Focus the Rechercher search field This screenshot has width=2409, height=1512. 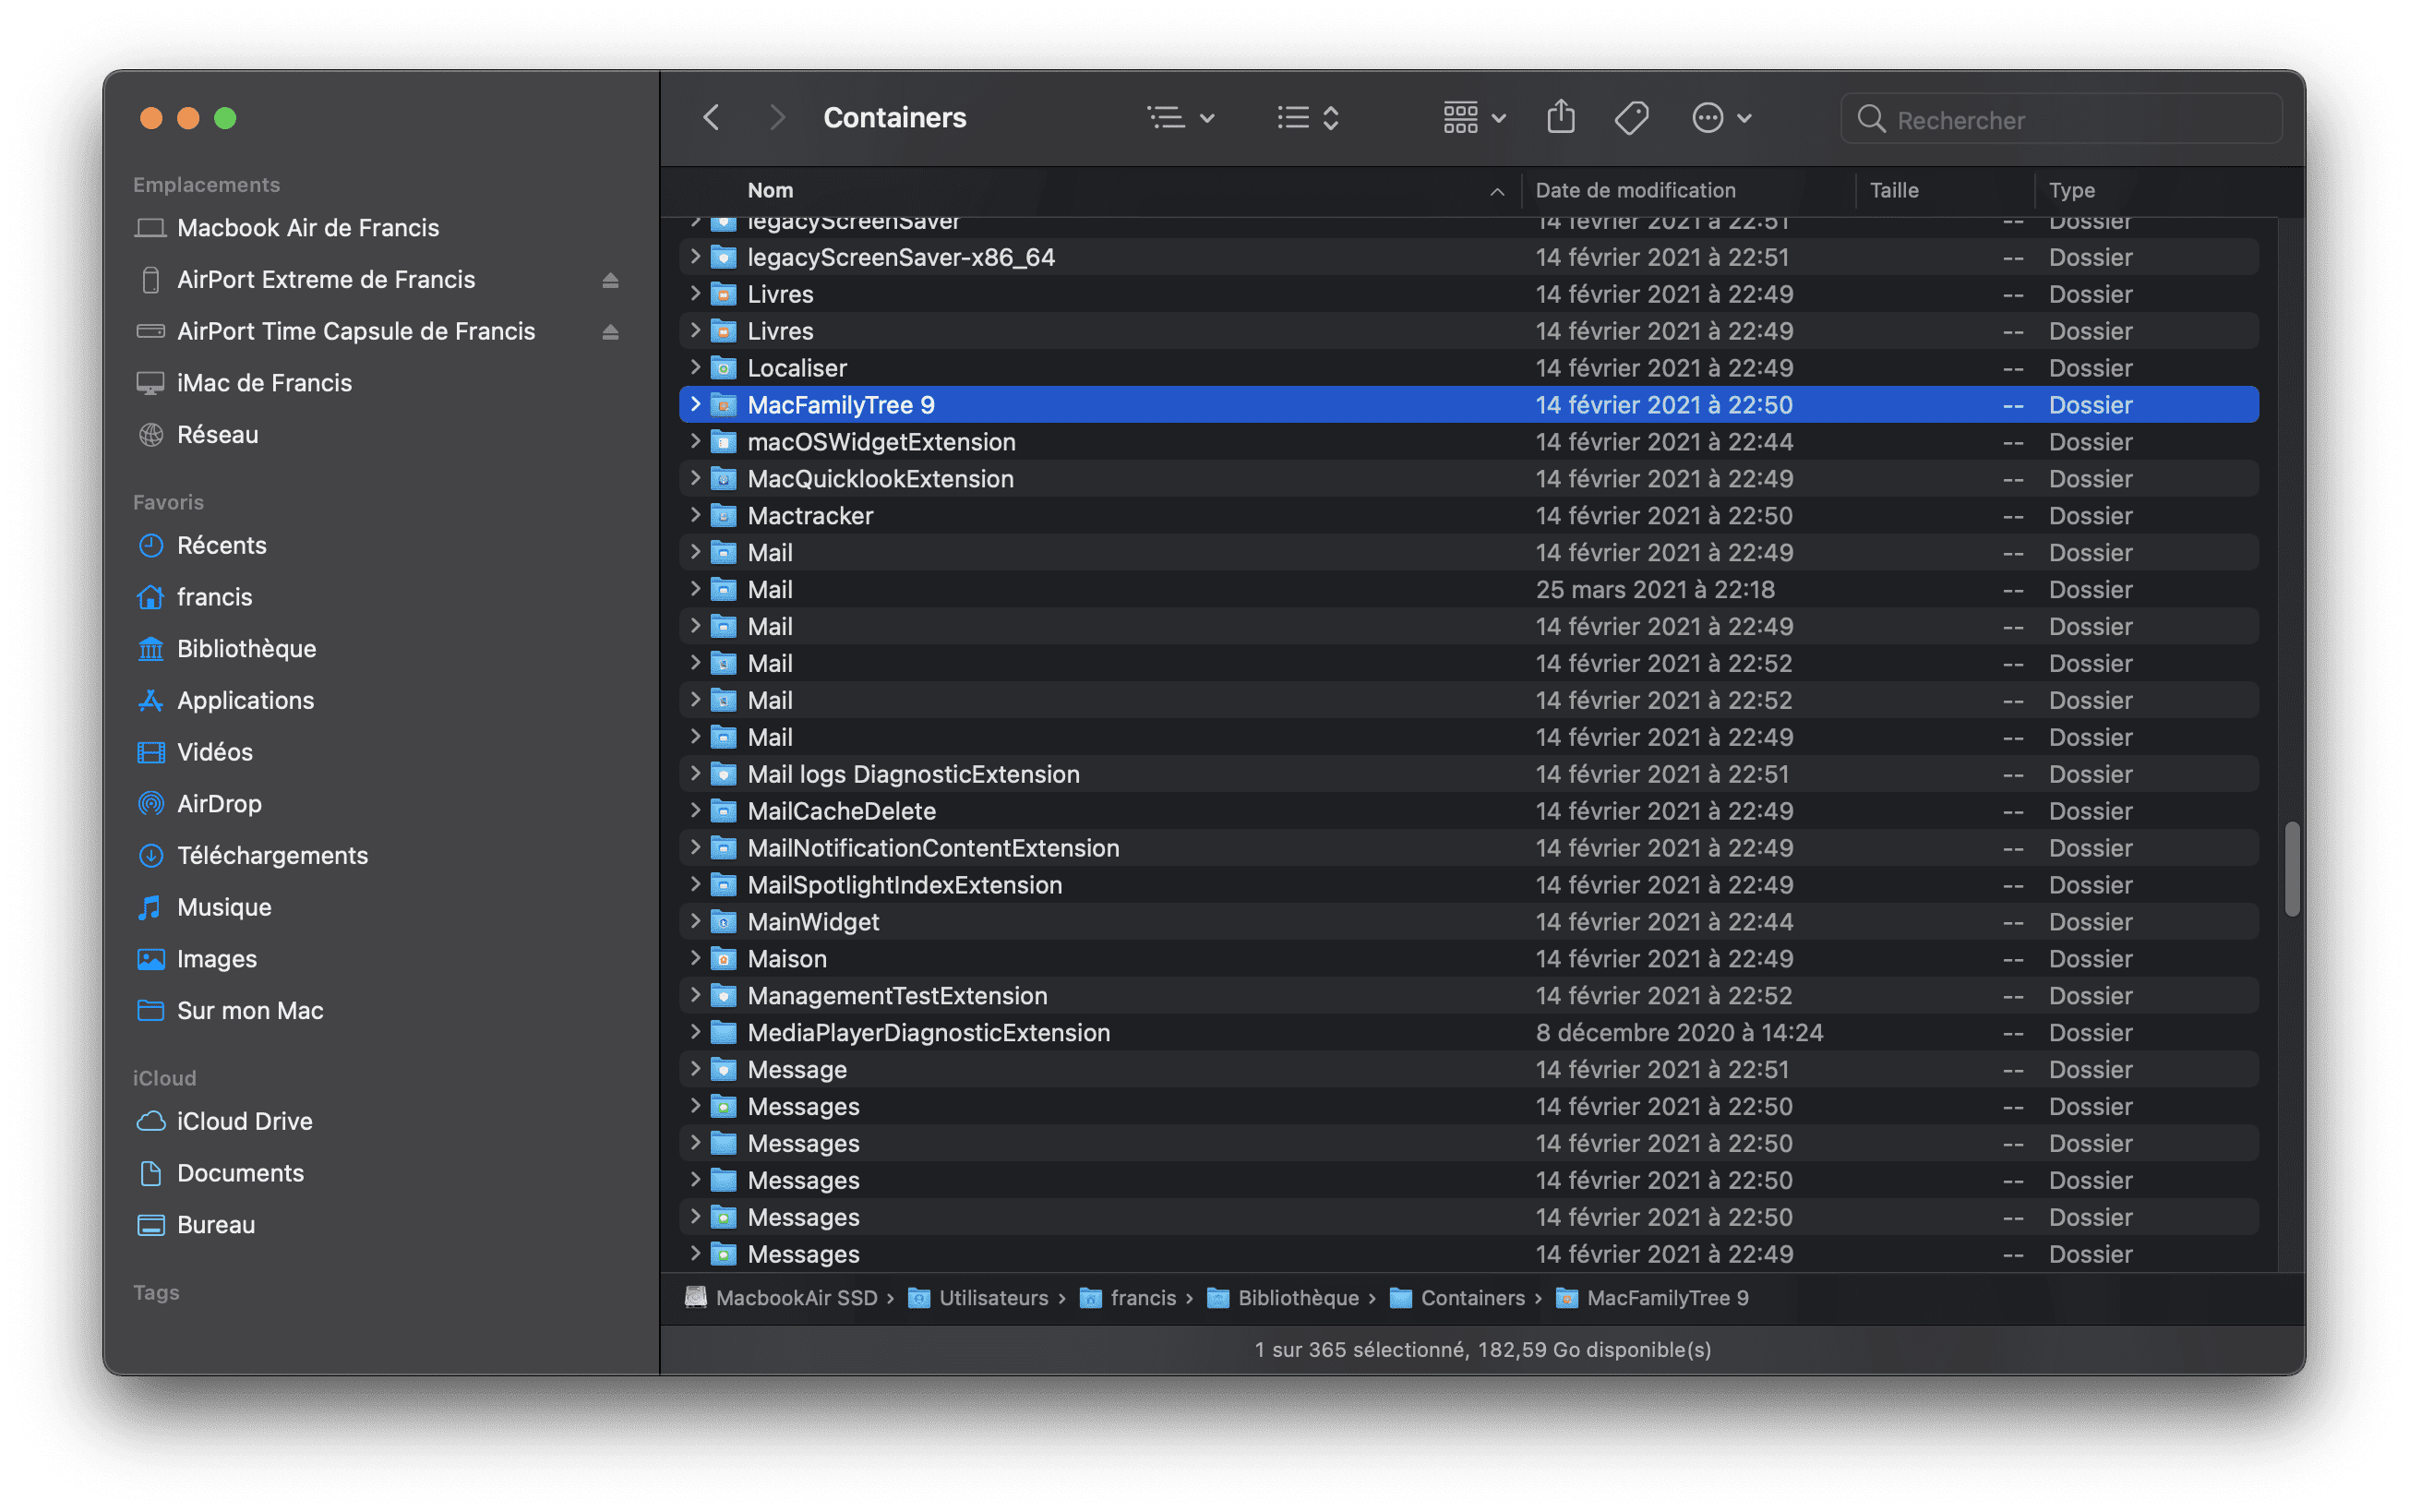click(2061, 119)
